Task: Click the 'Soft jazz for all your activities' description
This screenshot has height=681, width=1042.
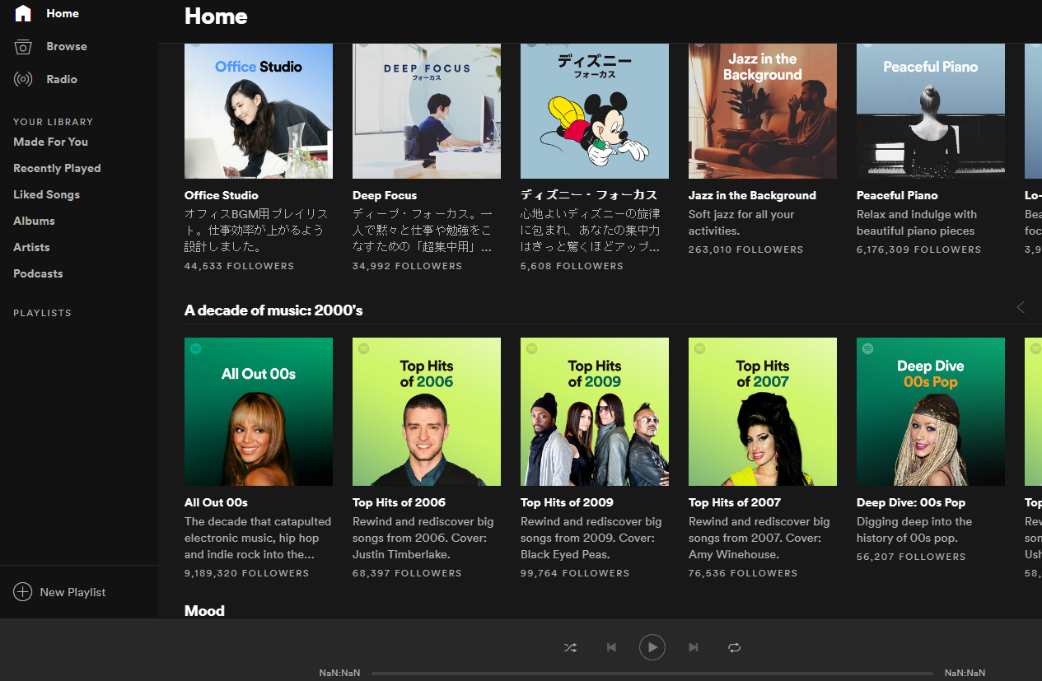Action: (741, 222)
